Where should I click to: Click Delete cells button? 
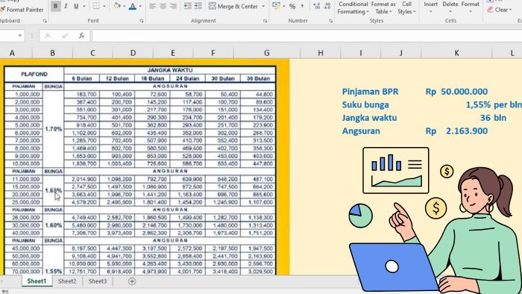(450, 7)
